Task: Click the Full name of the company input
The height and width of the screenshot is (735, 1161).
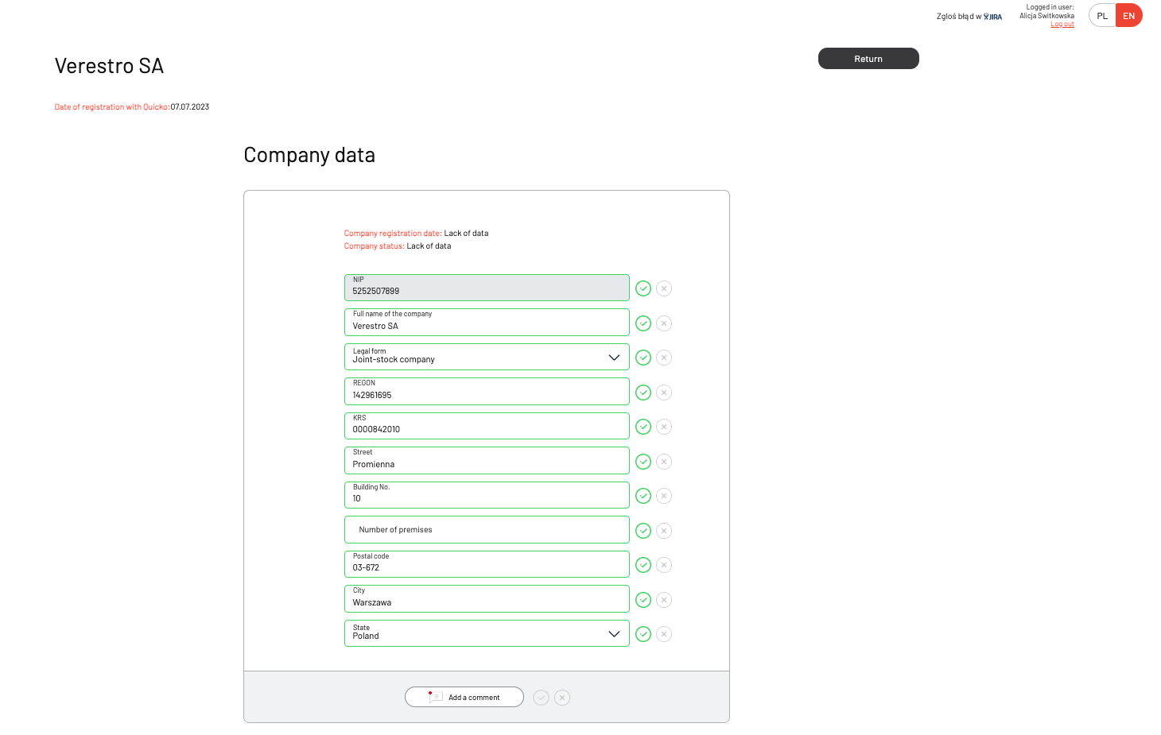Action: click(x=487, y=323)
